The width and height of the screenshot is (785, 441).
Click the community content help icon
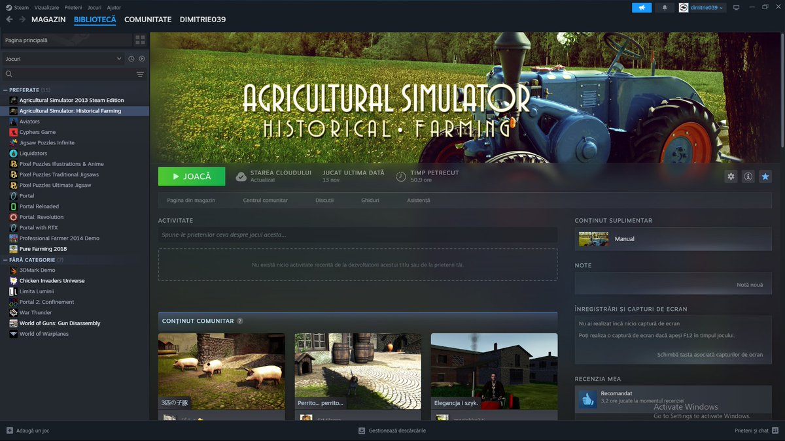click(x=240, y=321)
